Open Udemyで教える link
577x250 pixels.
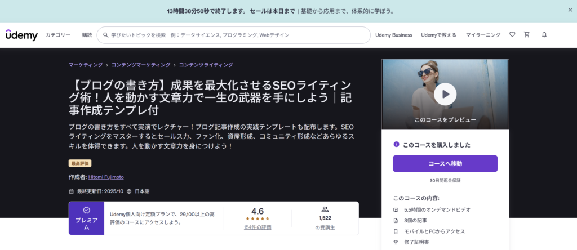438,35
